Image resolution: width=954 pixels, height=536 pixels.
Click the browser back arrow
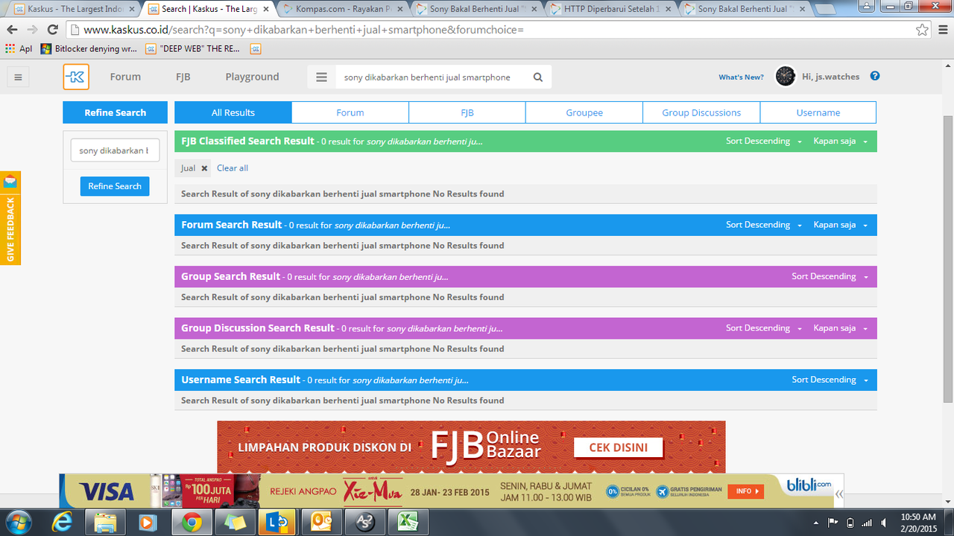pos(12,30)
